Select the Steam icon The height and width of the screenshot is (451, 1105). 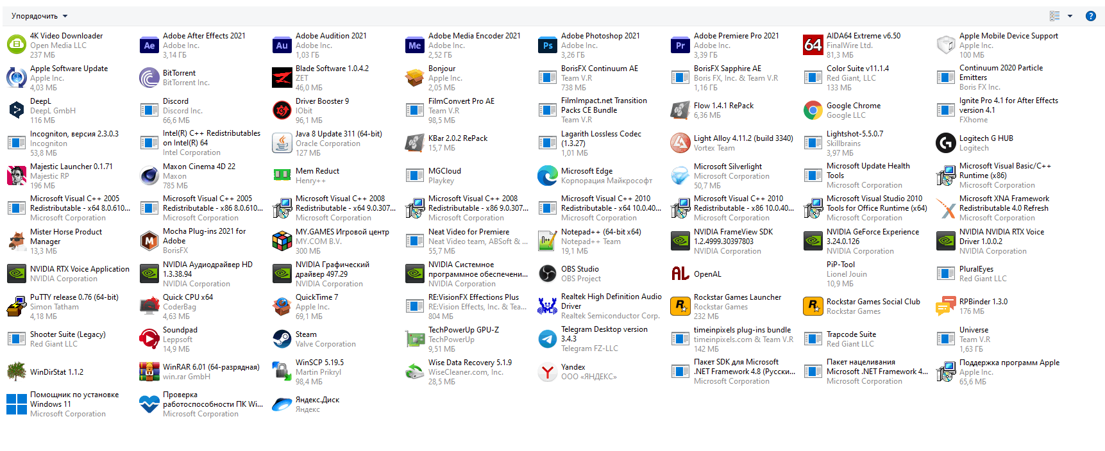(x=282, y=339)
